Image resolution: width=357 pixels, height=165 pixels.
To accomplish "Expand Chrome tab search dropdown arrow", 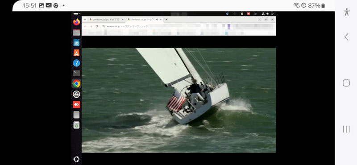I will point(85,20).
